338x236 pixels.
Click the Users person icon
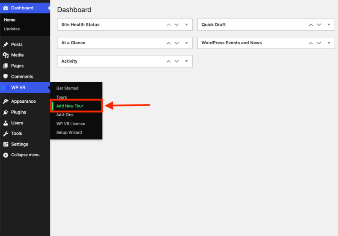click(x=5, y=123)
